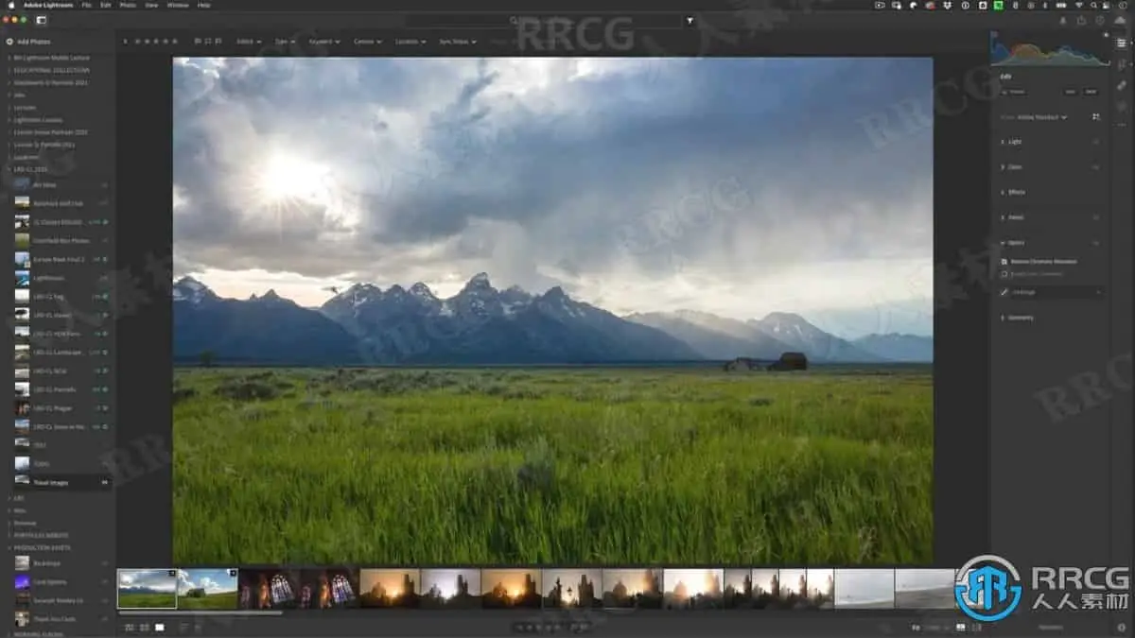Image resolution: width=1135 pixels, height=638 pixels.
Task: Expand EDUCATIONAL COLLECTIONS folder in sidebar
Action: pos(10,70)
